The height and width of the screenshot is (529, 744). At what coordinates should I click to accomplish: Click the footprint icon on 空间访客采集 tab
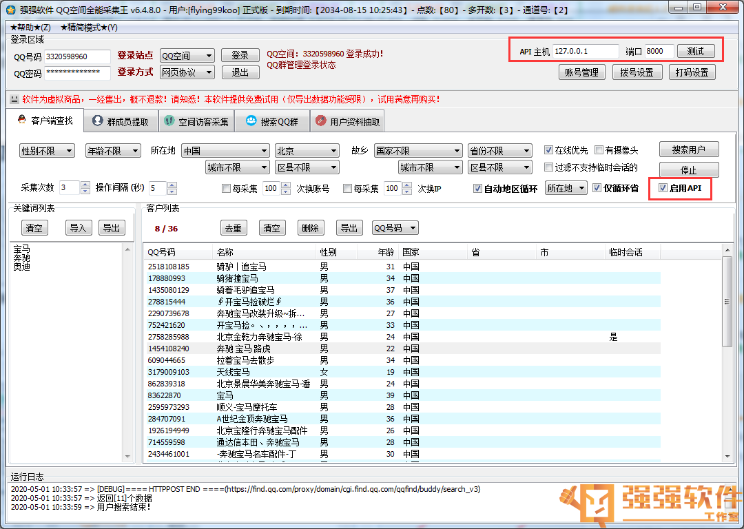tap(169, 121)
